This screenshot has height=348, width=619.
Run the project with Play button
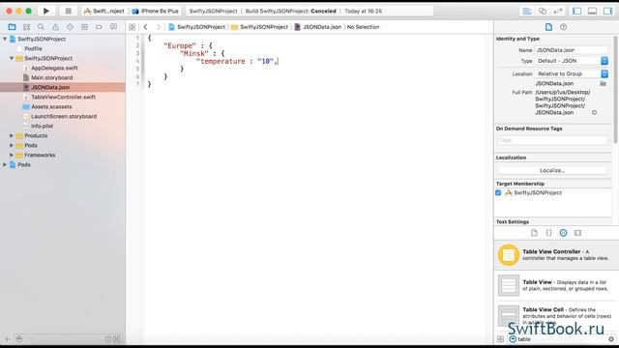tap(46, 11)
